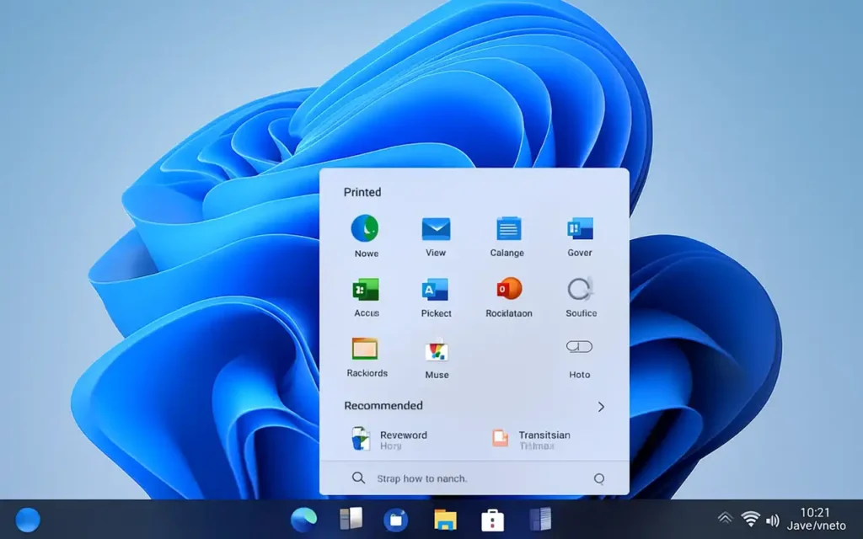Click the Wi-Fi icon in system tray

749,518
